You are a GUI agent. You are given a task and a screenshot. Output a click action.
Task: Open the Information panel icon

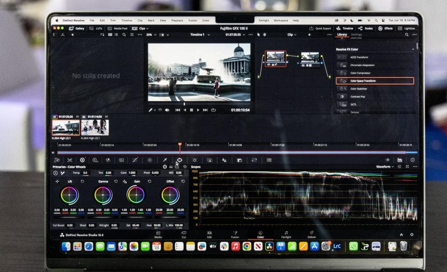click(413, 160)
